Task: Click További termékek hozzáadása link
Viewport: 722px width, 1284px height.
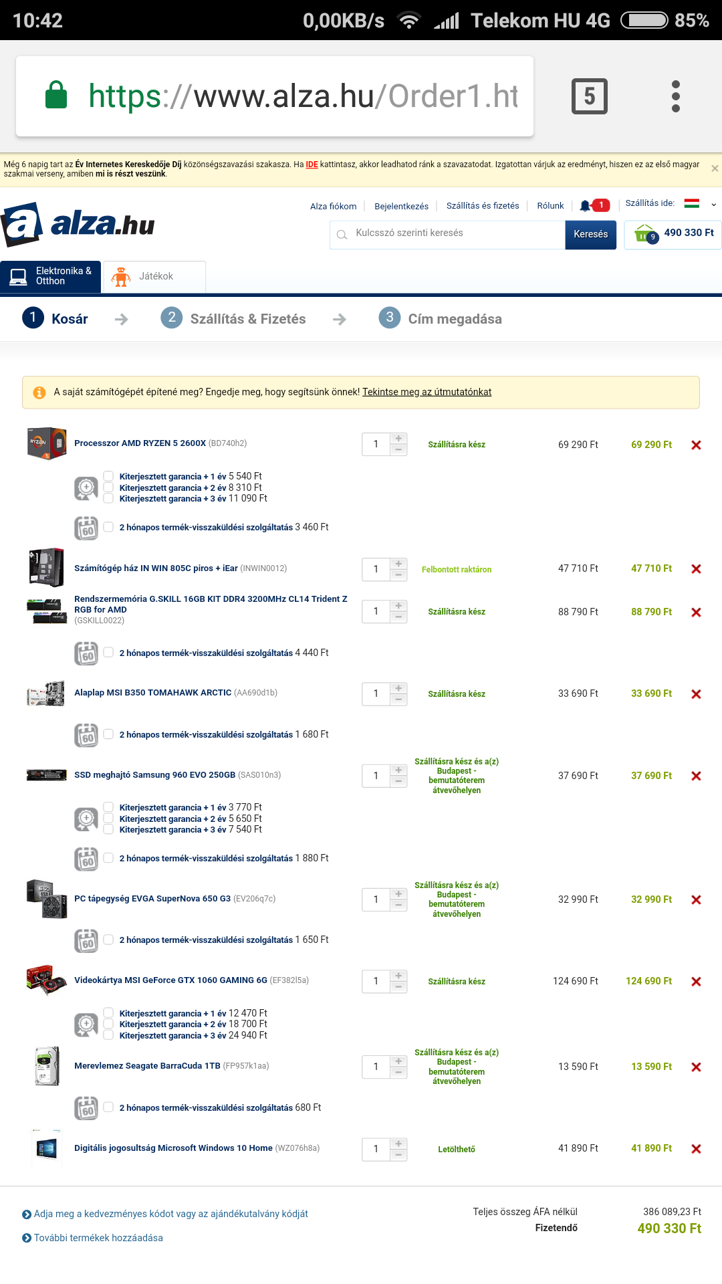Action: click(x=98, y=1238)
